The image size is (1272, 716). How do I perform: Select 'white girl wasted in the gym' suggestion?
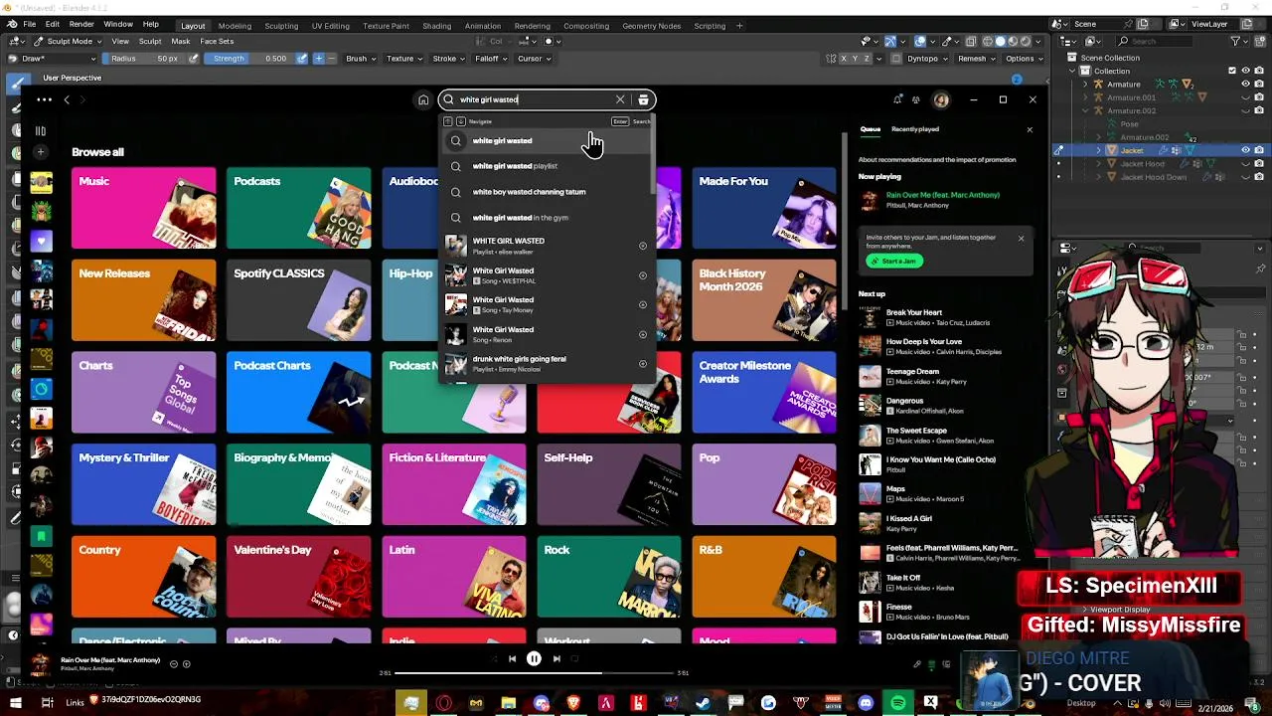[x=545, y=218]
